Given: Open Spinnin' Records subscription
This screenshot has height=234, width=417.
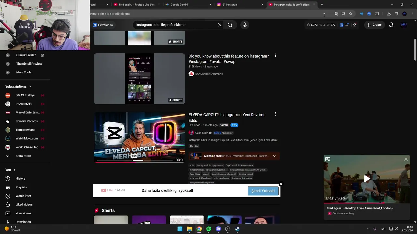Looking at the screenshot, I should (27, 121).
